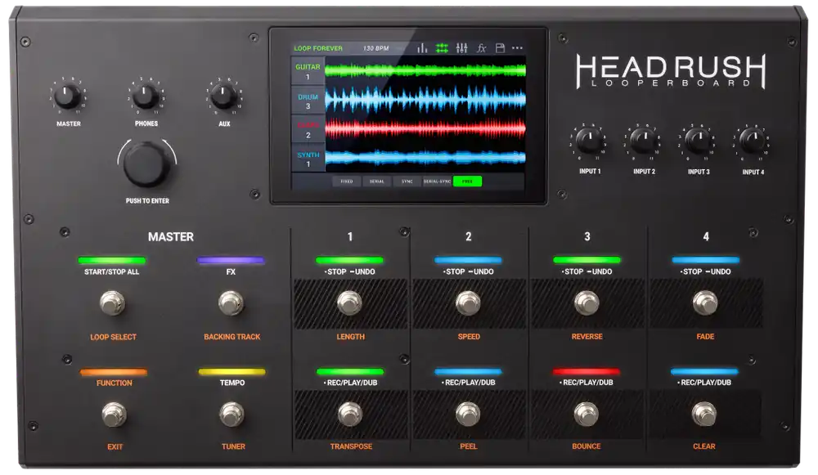Viewport: 818px width, 475px height.
Task: Select the SERIAL-SYNC track mode tab
Action: pyautogui.click(x=437, y=181)
